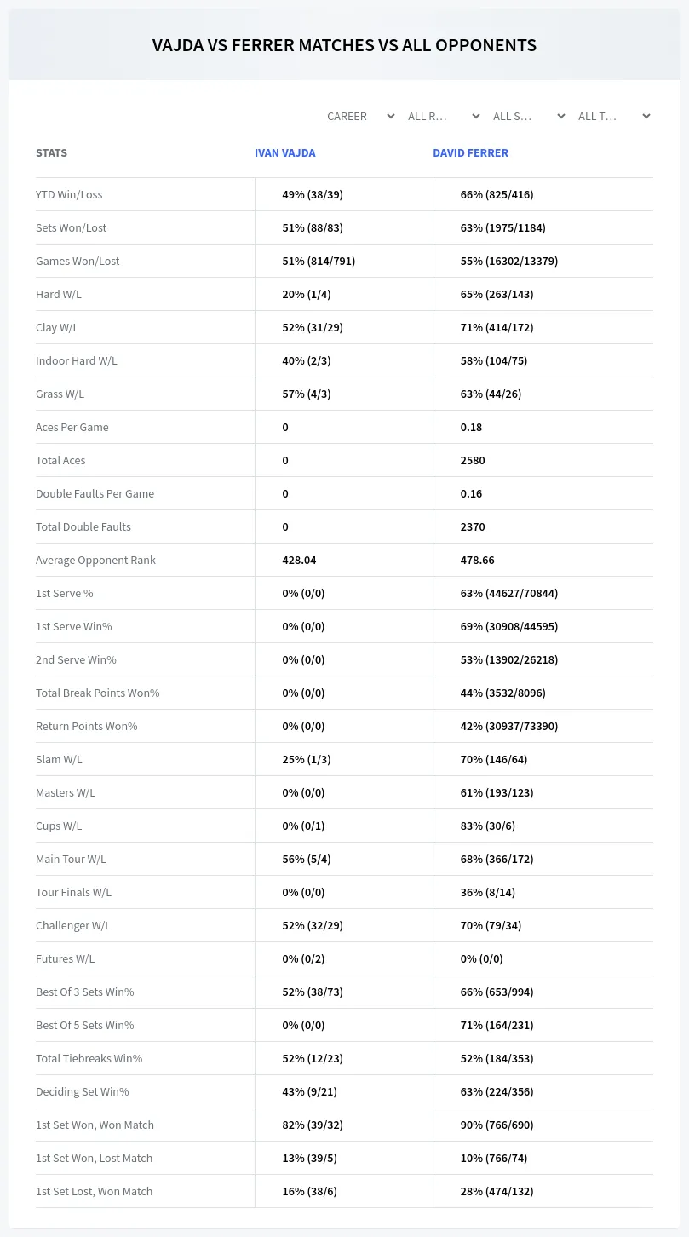Open Ivan Vajda's player profile link
Viewport: 689px width, 1237px height.
285,153
